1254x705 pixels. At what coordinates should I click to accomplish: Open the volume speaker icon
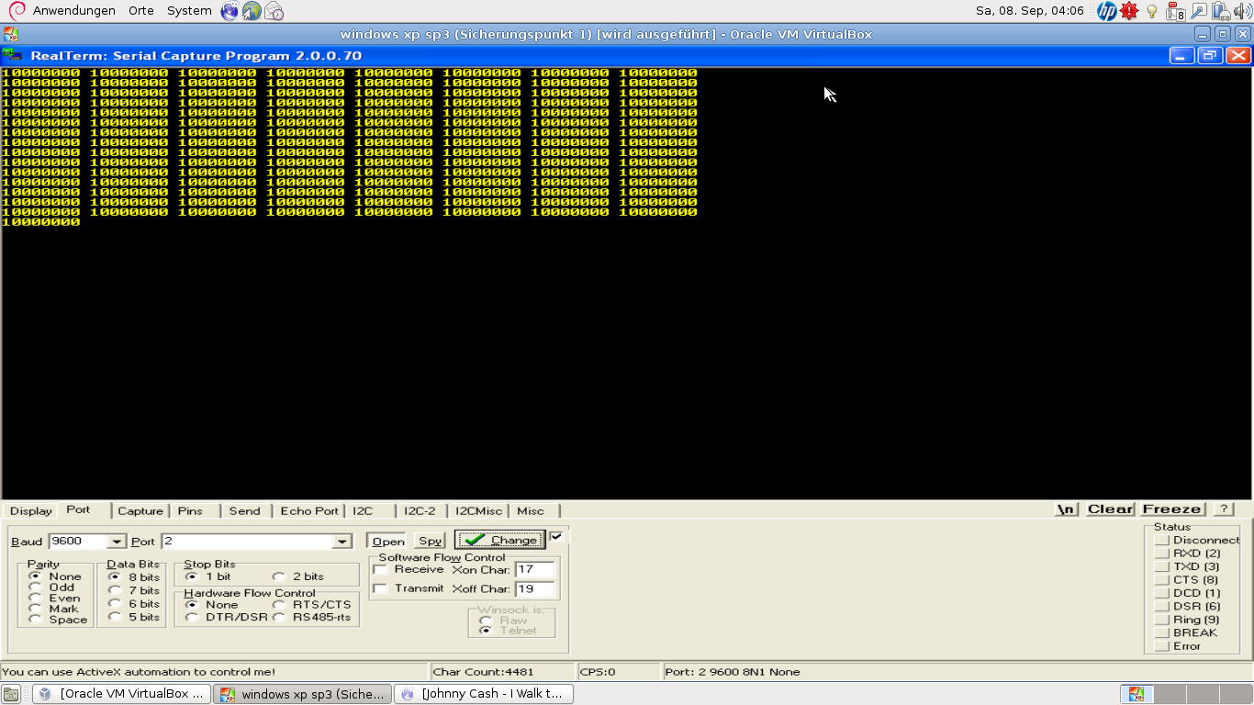[1243, 11]
